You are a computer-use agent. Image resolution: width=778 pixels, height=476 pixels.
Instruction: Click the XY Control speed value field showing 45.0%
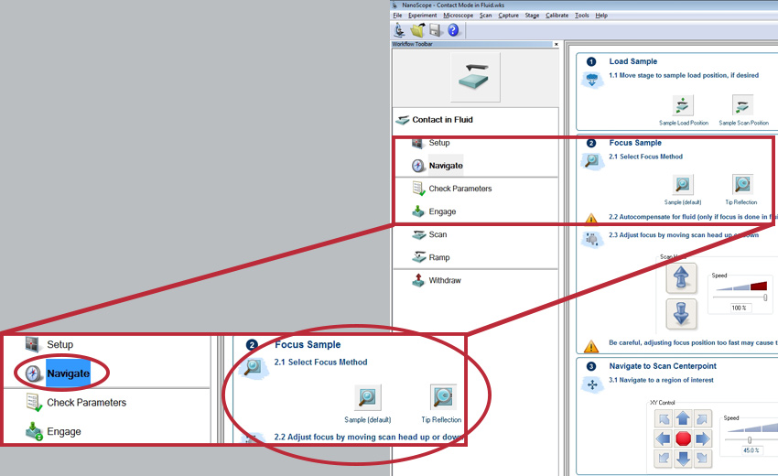click(x=750, y=450)
